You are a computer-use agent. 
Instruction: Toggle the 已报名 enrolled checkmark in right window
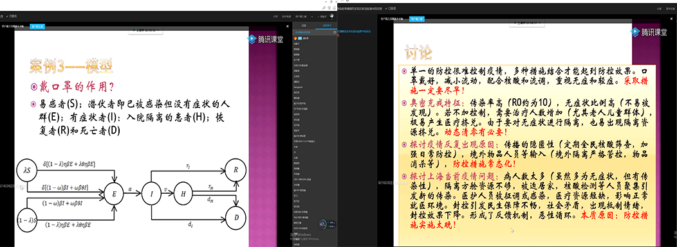click(x=391, y=8)
